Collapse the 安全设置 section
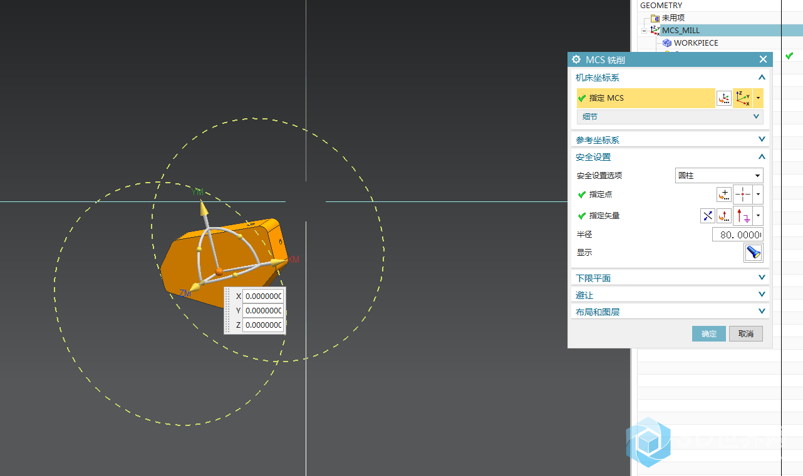 click(x=762, y=157)
